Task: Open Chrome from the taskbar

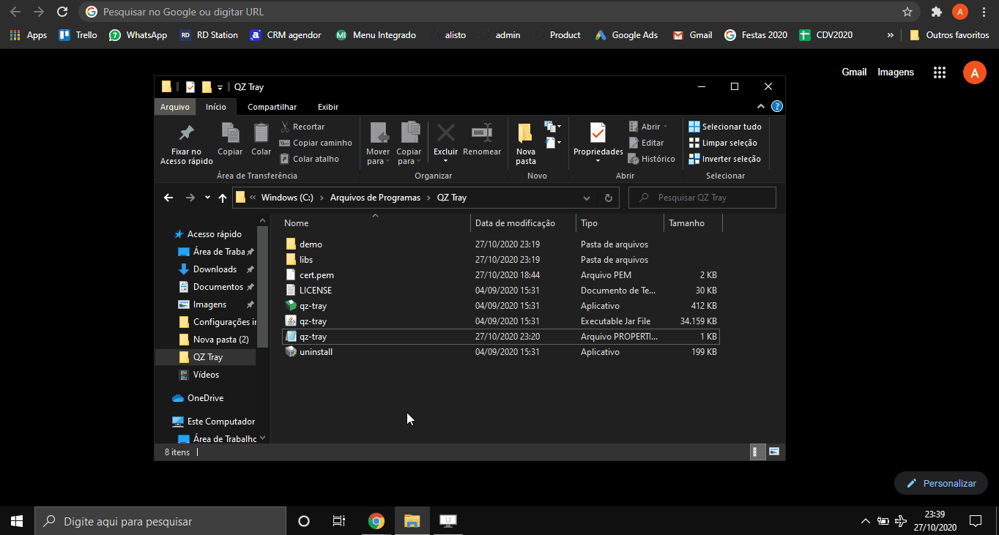Action: click(x=376, y=521)
